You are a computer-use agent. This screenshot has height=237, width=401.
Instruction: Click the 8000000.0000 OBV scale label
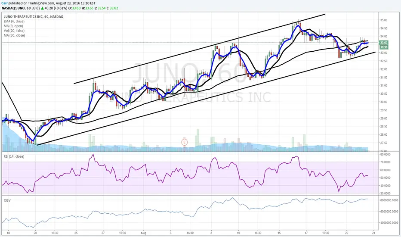point(389,200)
